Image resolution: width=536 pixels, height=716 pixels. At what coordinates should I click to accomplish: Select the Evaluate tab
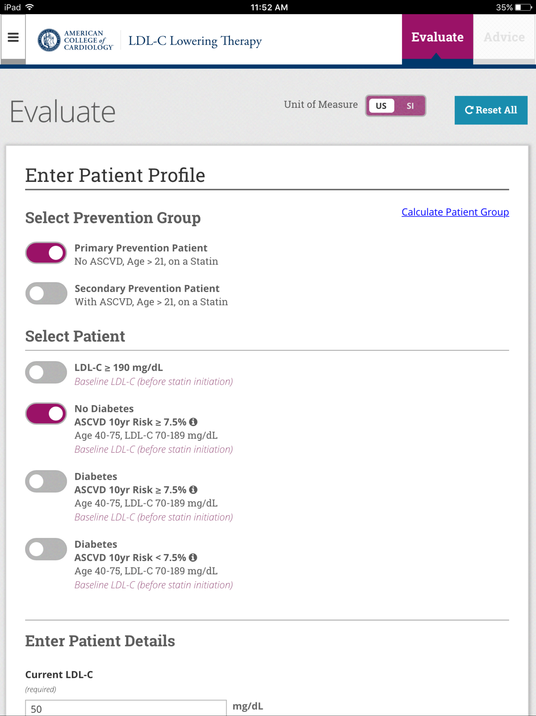click(x=437, y=37)
